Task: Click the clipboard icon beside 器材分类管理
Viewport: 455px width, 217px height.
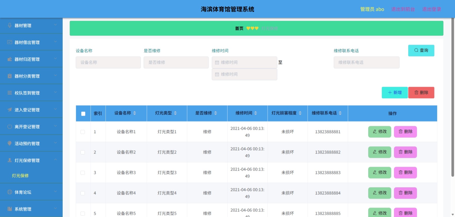Action: [x=10, y=76]
